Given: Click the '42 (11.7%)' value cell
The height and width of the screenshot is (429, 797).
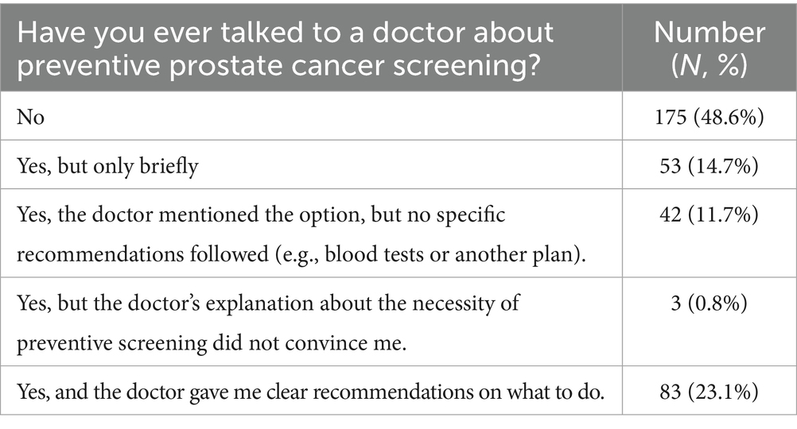Looking at the screenshot, I should point(709,214).
